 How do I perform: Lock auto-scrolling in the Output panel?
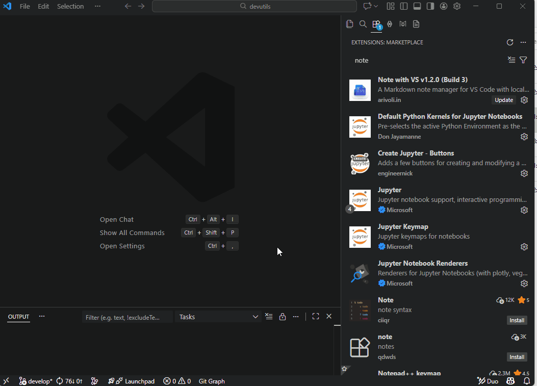pos(283,316)
